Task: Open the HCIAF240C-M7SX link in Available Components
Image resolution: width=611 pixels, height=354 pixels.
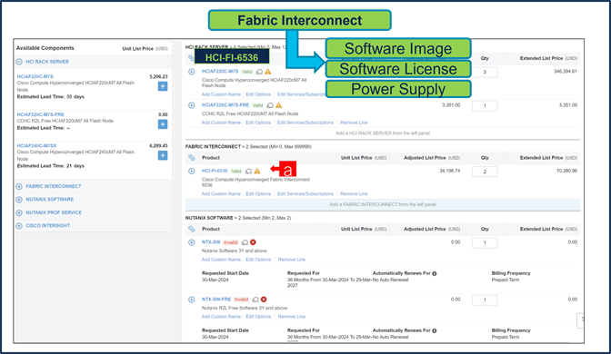Action: (x=36, y=145)
